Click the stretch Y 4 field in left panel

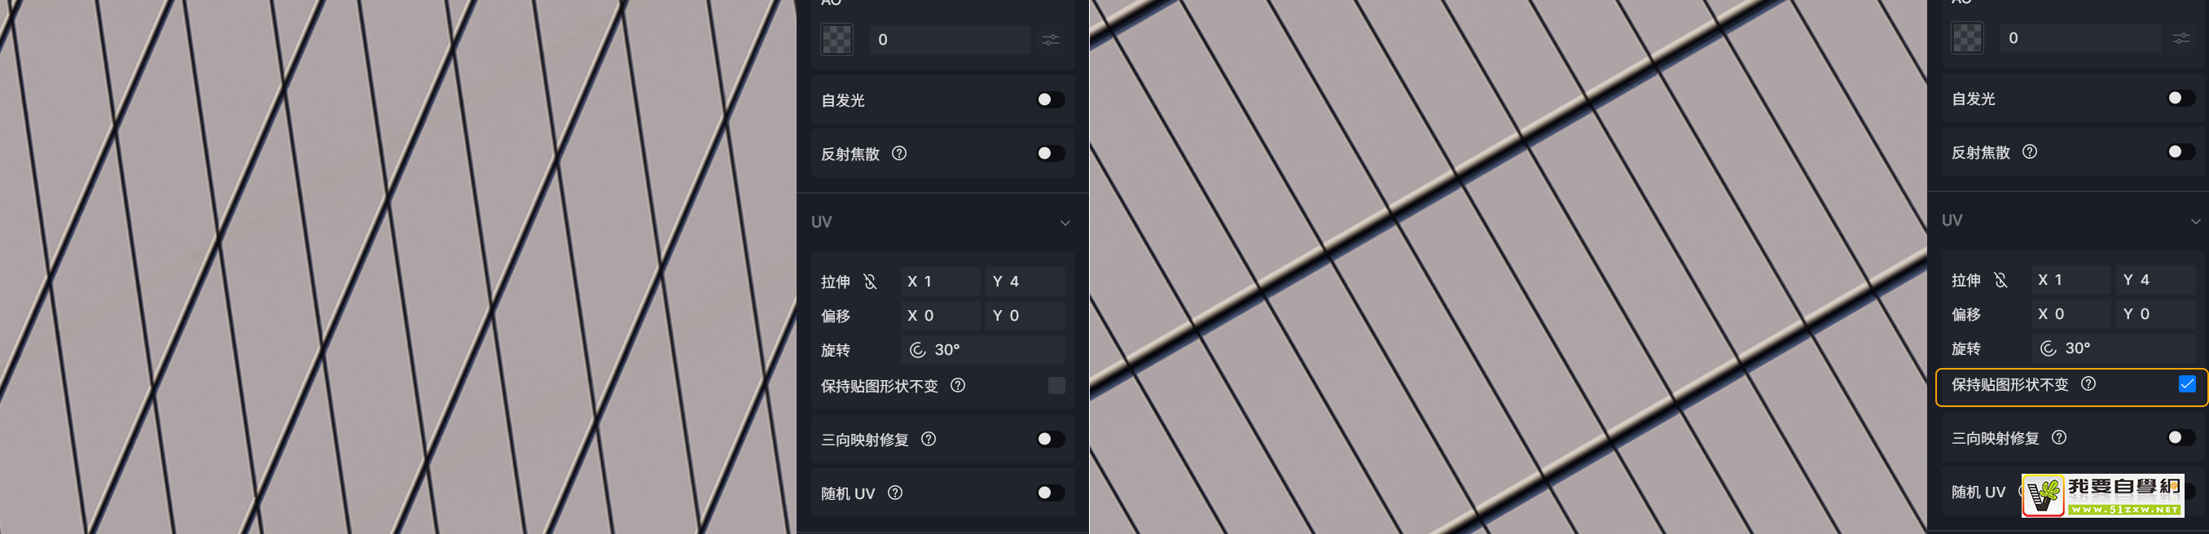pos(1025,281)
